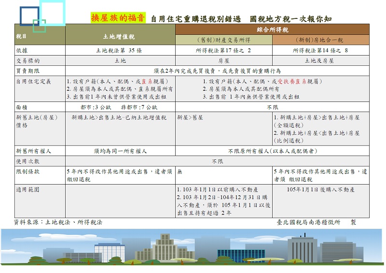Screen dimensions: 386x273
Task: Click the (舊制)財產交易所得 sub-header
Action: coord(223,40)
